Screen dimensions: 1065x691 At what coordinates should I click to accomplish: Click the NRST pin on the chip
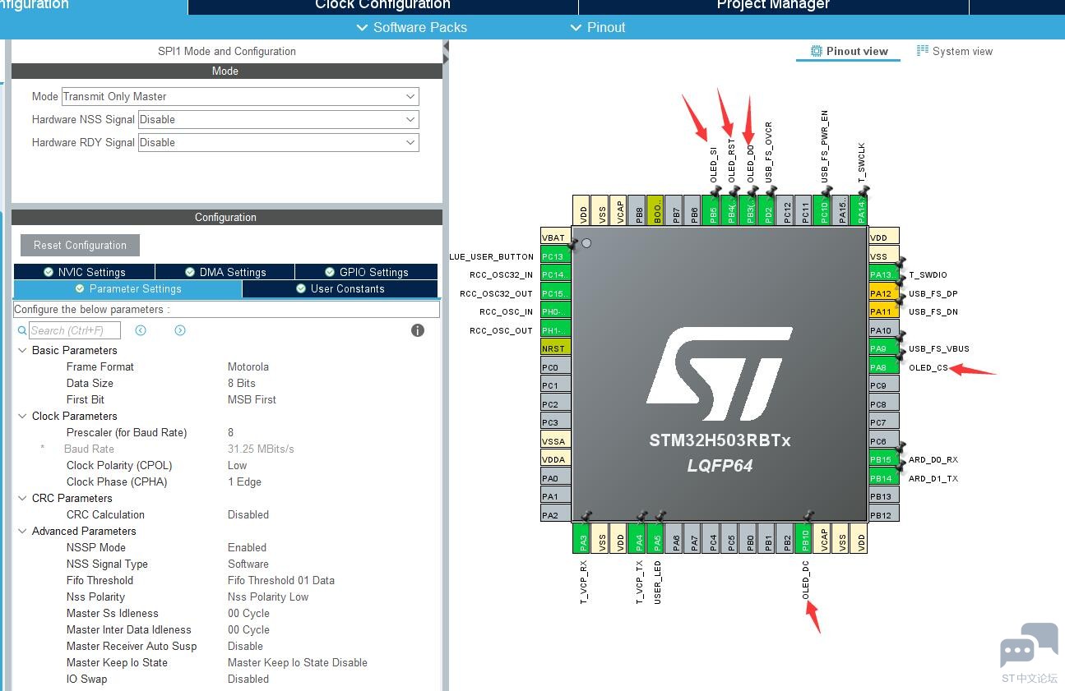click(x=555, y=348)
